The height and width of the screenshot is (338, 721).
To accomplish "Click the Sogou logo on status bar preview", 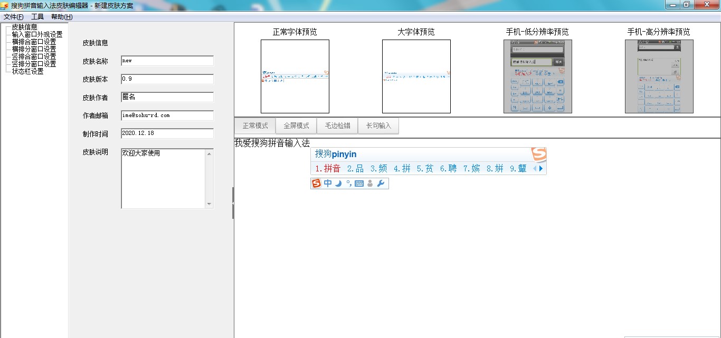I will click(x=317, y=184).
